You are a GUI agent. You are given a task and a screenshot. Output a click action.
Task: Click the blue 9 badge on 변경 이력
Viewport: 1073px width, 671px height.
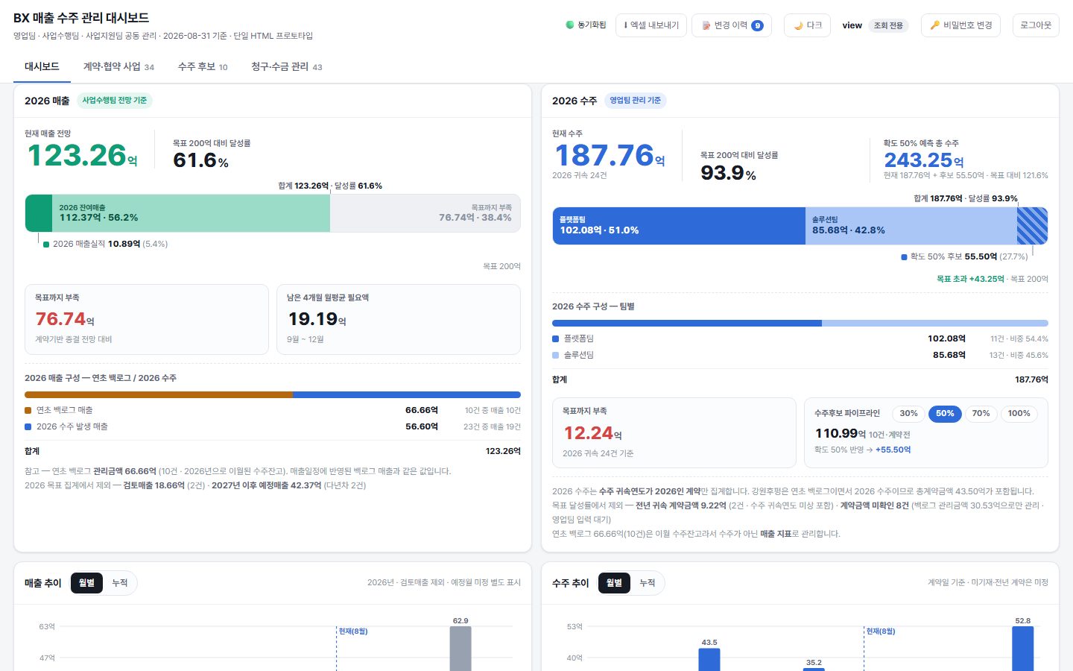(757, 25)
